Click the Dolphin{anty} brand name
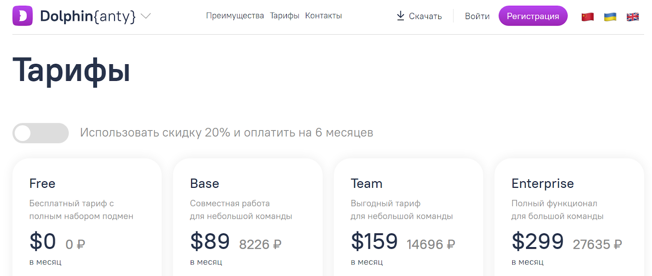The height and width of the screenshot is (276, 652). click(x=88, y=16)
